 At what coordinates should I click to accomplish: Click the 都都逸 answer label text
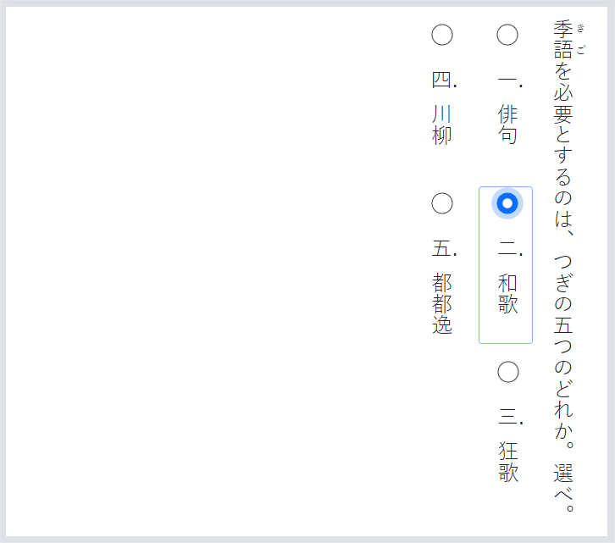[442, 303]
